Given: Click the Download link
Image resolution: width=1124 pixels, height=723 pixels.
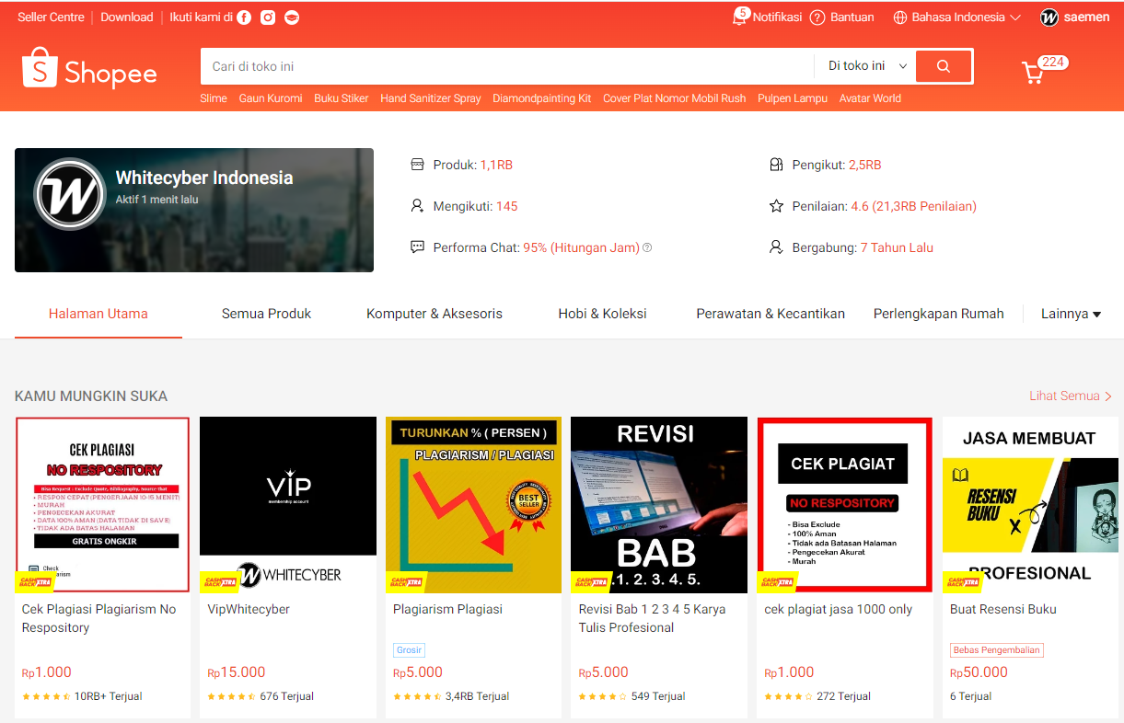Looking at the screenshot, I should click(127, 17).
